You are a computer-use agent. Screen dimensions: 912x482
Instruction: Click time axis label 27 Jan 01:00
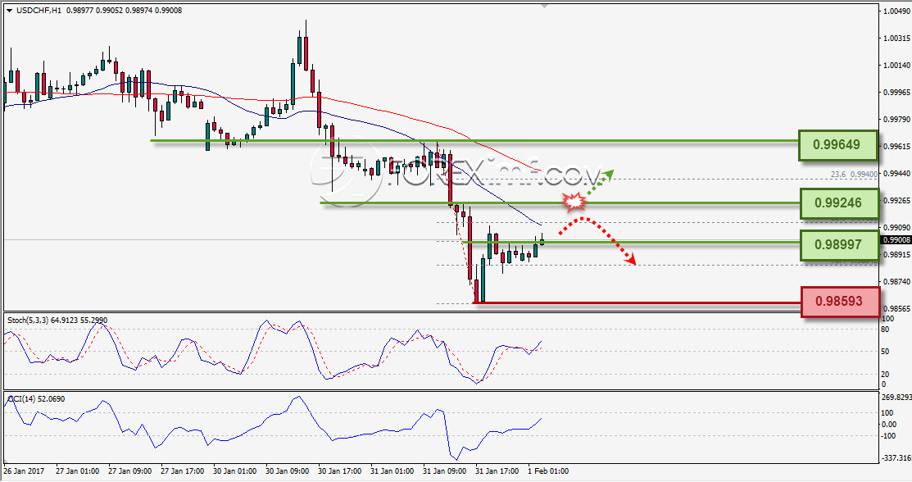(77, 471)
